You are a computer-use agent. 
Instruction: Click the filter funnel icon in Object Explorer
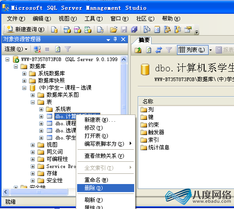68,49
